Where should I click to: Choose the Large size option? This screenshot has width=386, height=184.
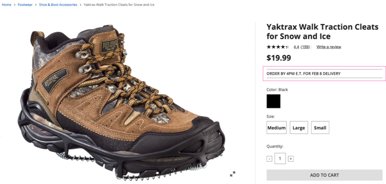pos(299,128)
